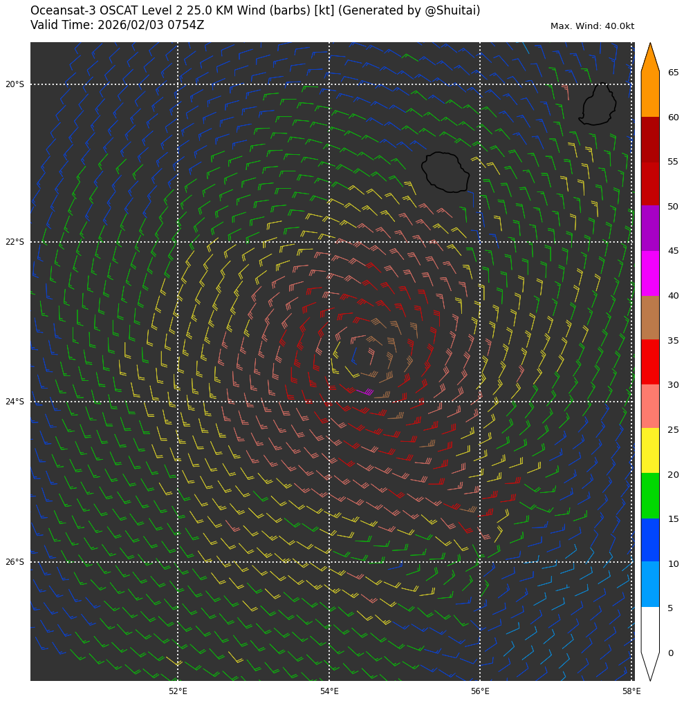Select the magenta 40–45 kt colorbar band
This screenshot has width=684, height=701.
[x=649, y=273]
